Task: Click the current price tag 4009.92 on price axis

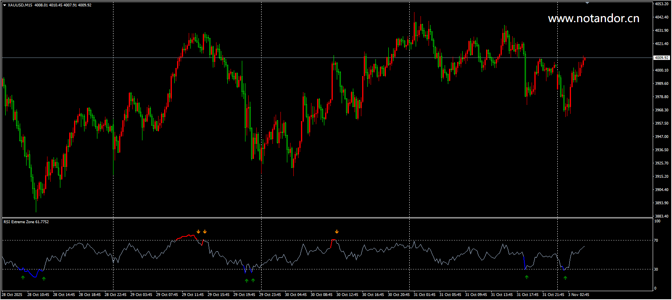Action: [x=661, y=58]
